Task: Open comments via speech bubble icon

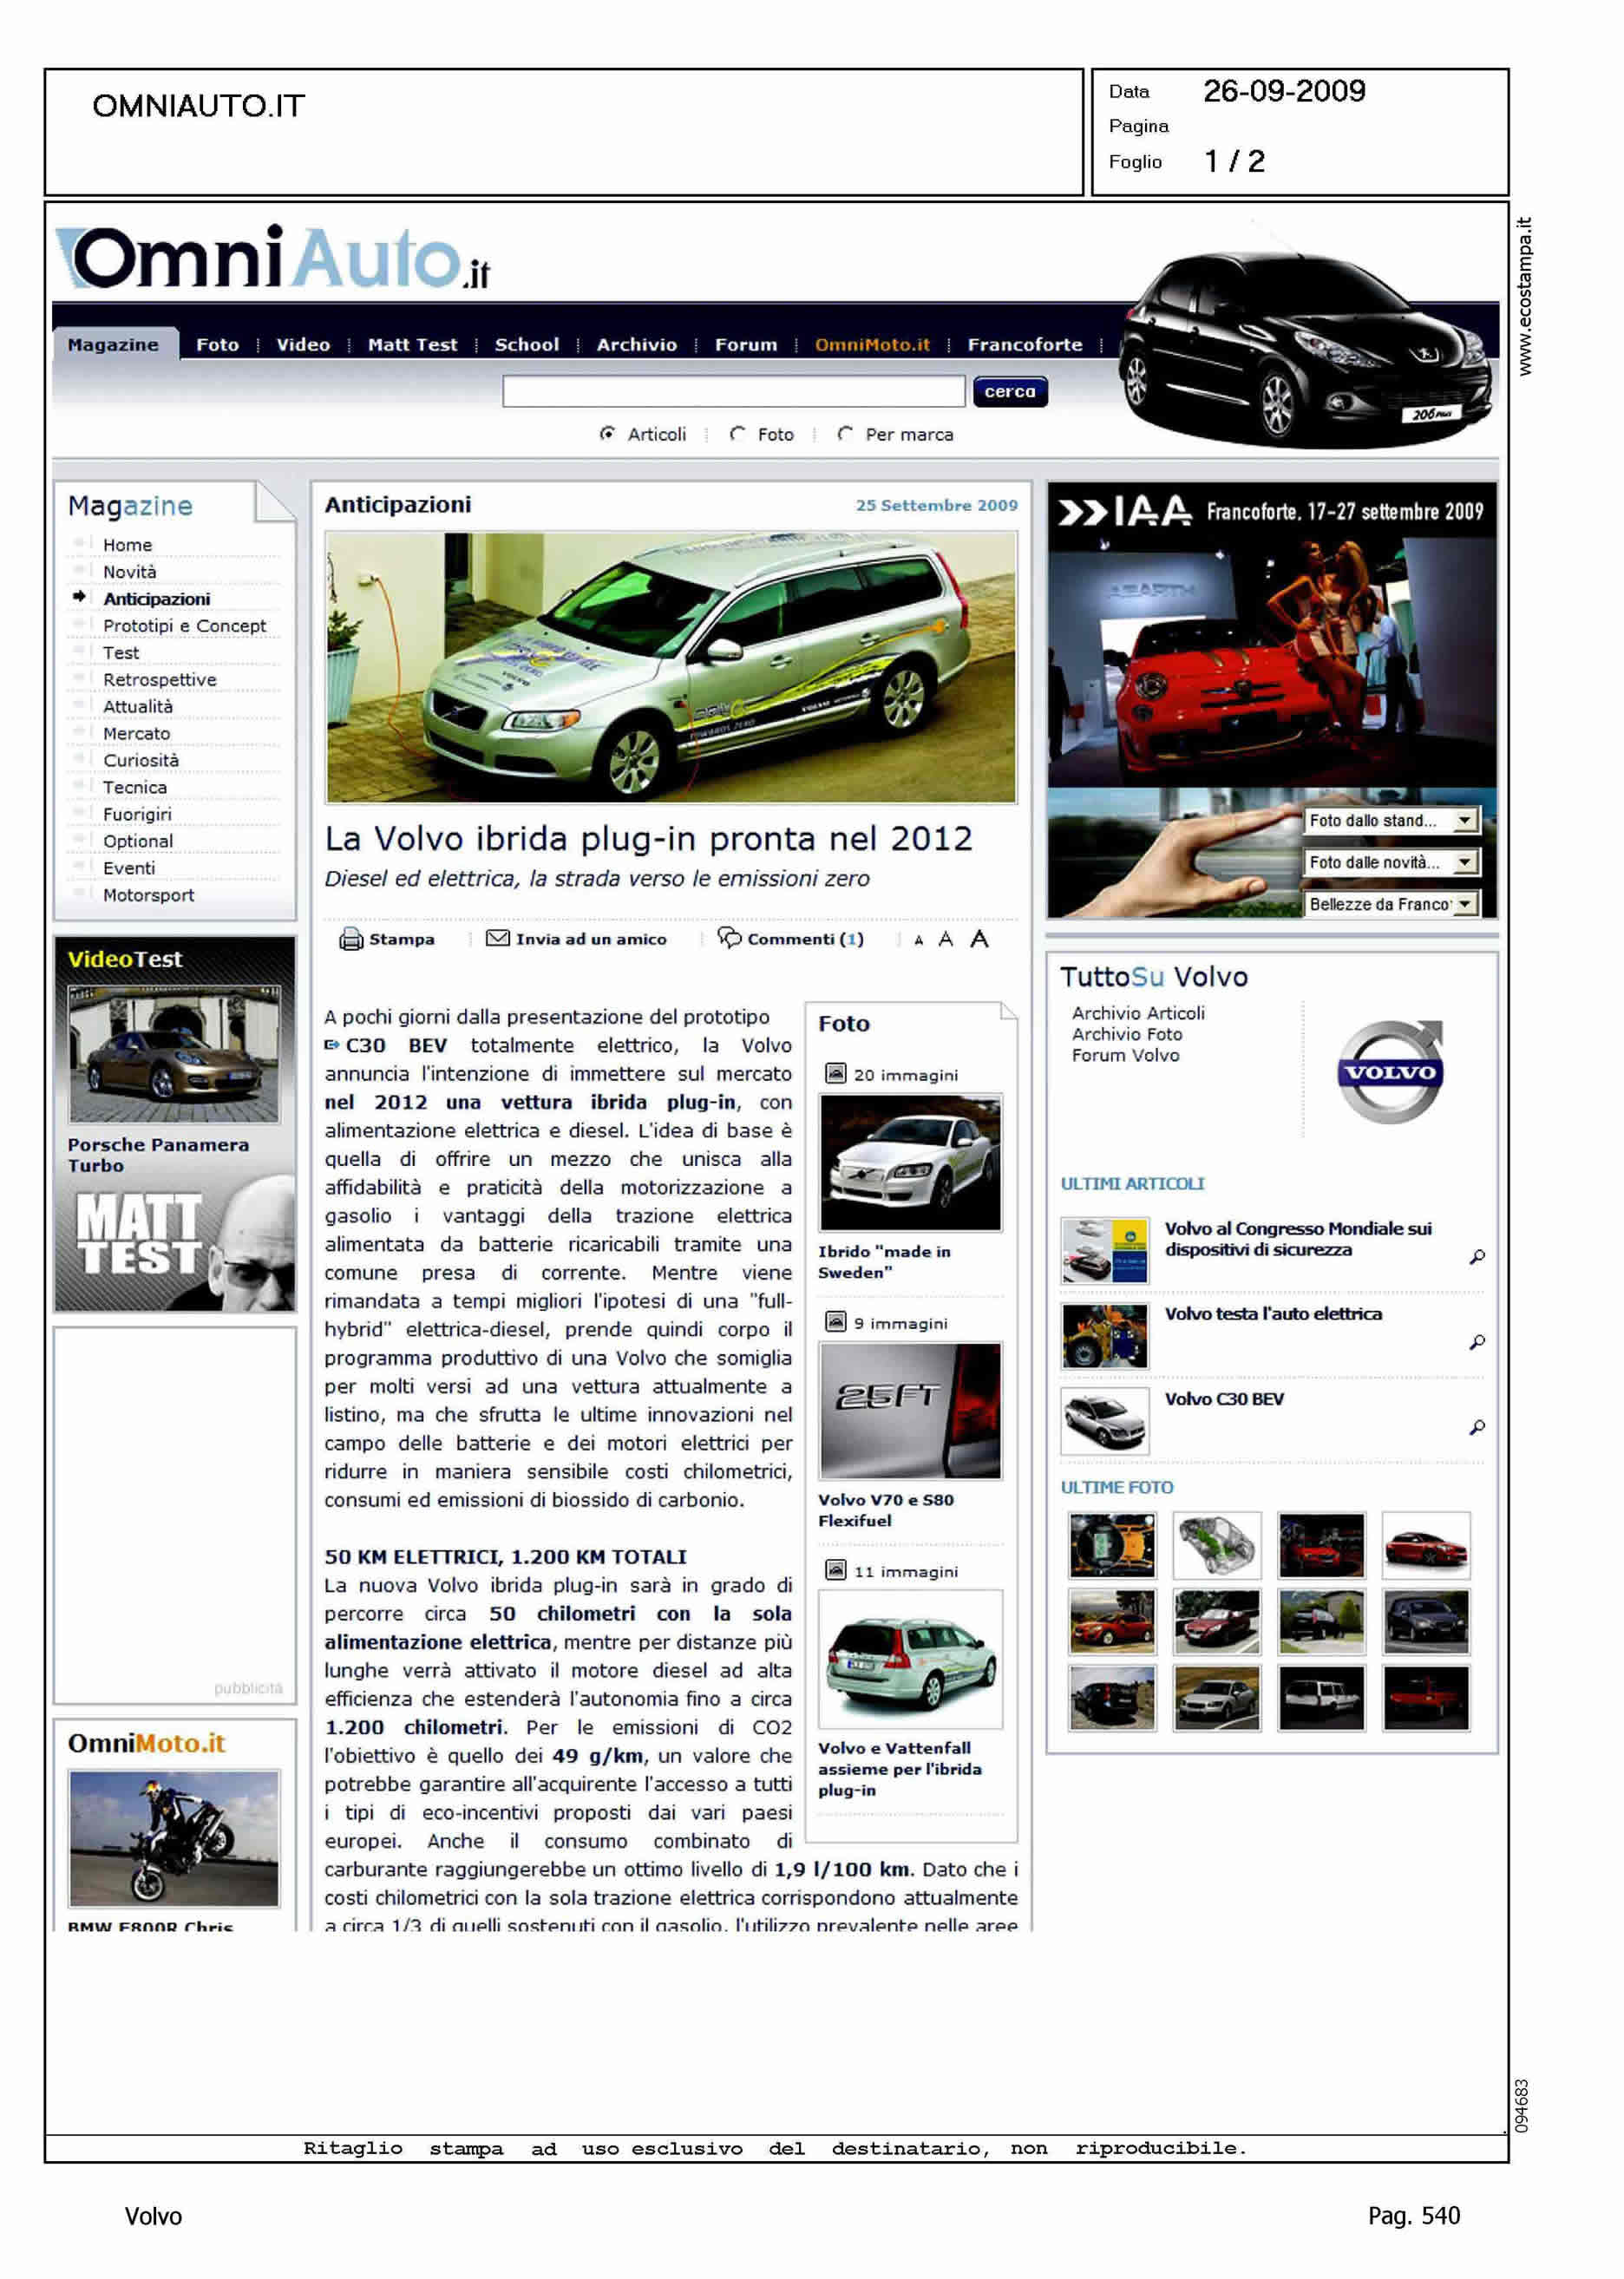Action: click(x=729, y=938)
